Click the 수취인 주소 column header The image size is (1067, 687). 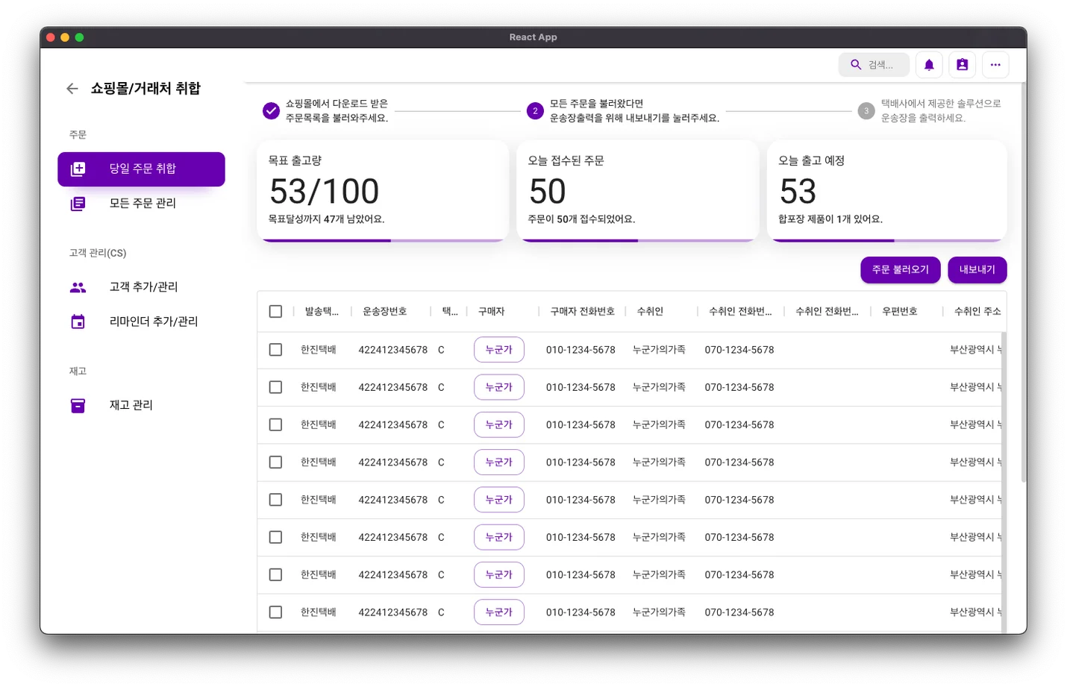pos(977,312)
